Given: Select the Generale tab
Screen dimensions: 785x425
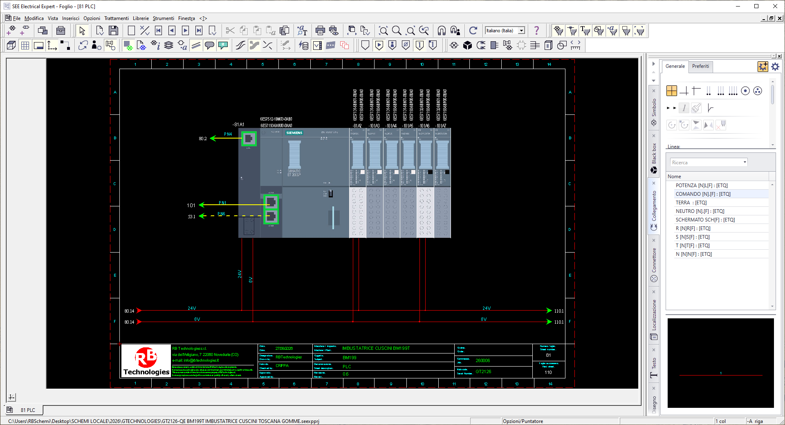Looking at the screenshot, I should [675, 66].
